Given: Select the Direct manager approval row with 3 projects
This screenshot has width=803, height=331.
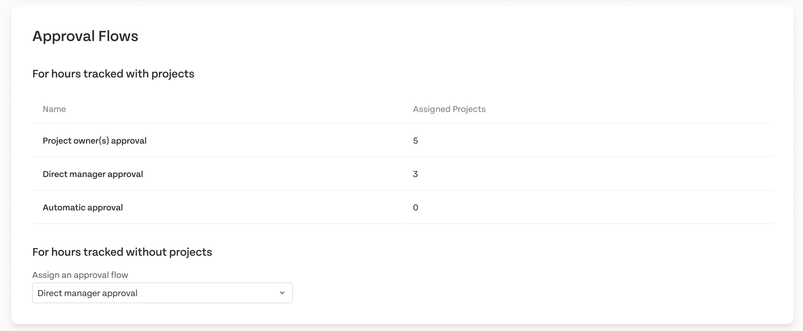Looking at the screenshot, I should coord(402,174).
